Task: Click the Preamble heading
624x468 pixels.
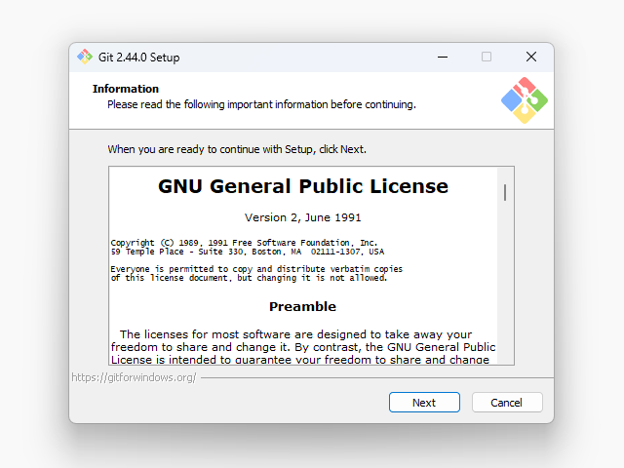Action: pyautogui.click(x=302, y=306)
